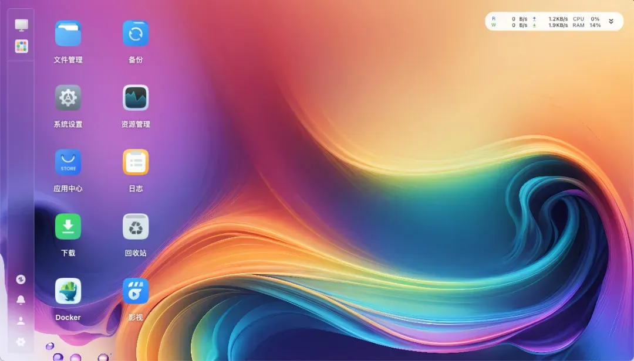Open the 文件管理 file manager app
This screenshot has height=361, width=634.
(x=68, y=34)
